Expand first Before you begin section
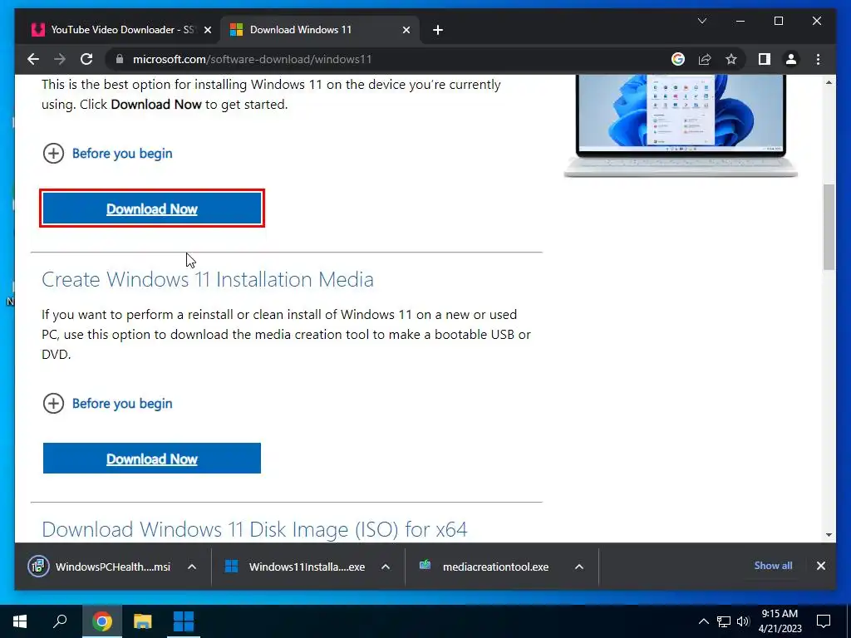851x638 pixels. pos(107,154)
